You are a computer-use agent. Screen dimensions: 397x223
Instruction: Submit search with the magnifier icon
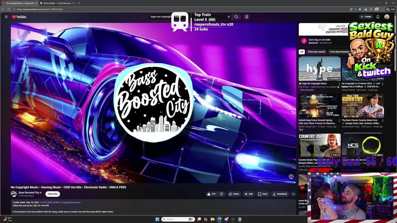(x=236, y=17)
